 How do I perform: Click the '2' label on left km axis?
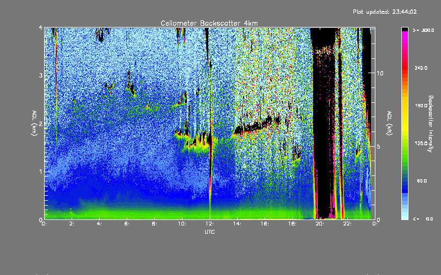coord(41,123)
